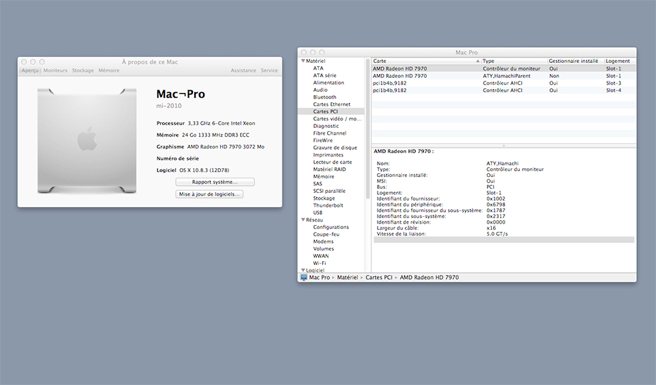Select Lecteur de carte in sidebar
The height and width of the screenshot is (385, 656).
point(332,162)
